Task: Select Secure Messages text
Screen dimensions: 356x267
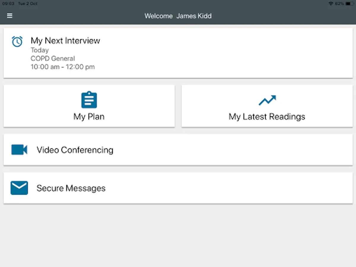Action: [71, 188]
